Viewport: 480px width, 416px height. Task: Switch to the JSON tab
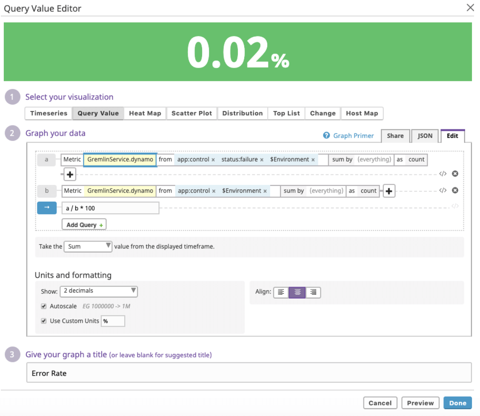point(424,136)
